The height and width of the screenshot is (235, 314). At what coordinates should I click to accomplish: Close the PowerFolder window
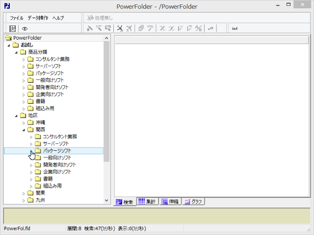[302, 5]
